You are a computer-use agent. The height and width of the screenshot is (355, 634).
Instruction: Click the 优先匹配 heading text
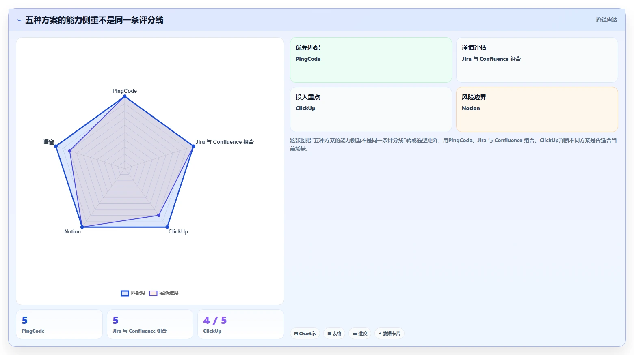pos(308,48)
